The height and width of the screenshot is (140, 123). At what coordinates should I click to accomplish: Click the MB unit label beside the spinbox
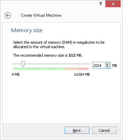tap(115, 66)
